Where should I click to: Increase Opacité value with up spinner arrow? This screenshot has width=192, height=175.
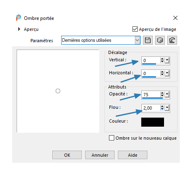tap(162, 93)
